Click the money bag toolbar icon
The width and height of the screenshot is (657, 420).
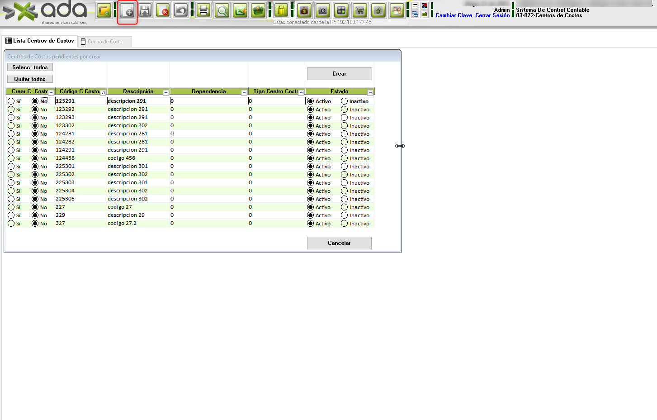[304, 10]
